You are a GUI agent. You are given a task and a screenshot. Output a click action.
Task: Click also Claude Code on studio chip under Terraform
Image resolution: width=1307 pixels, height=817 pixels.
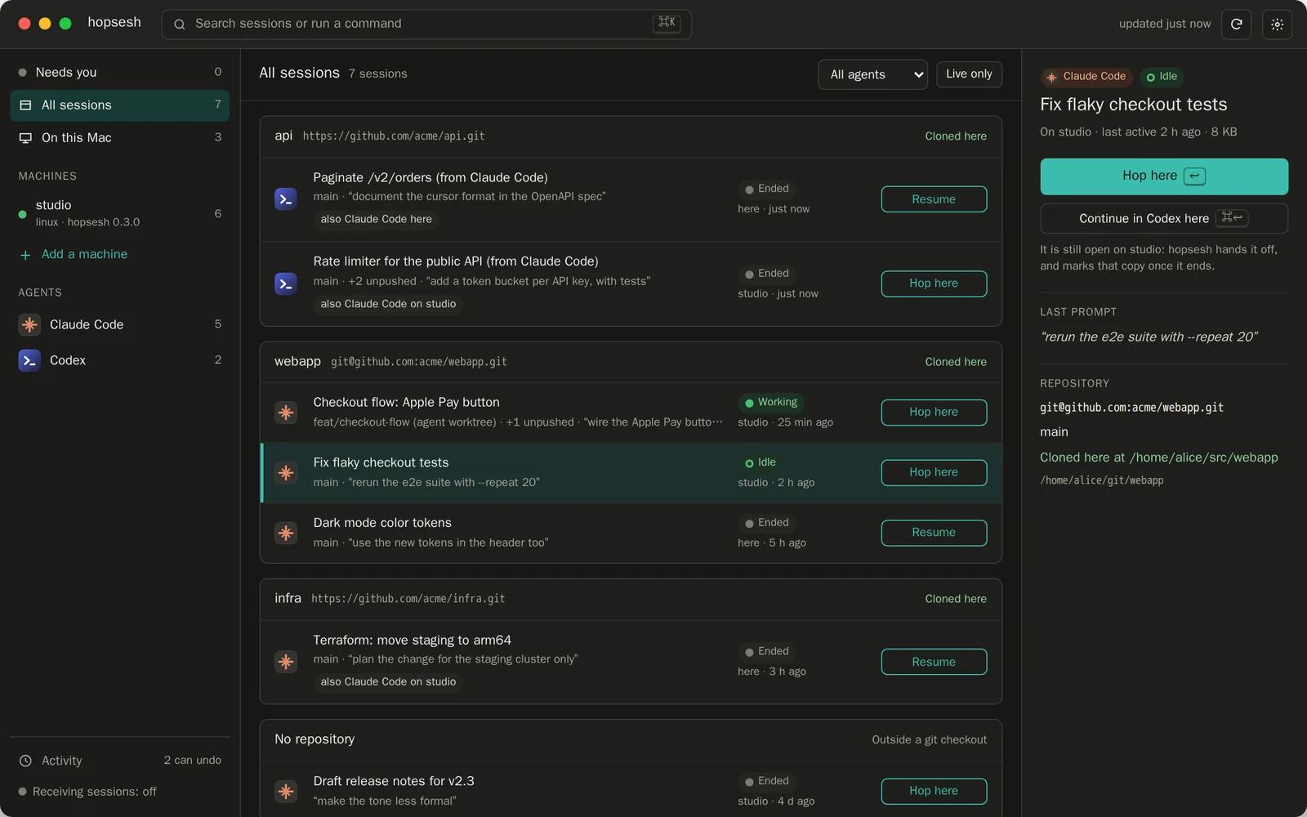click(389, 682)
